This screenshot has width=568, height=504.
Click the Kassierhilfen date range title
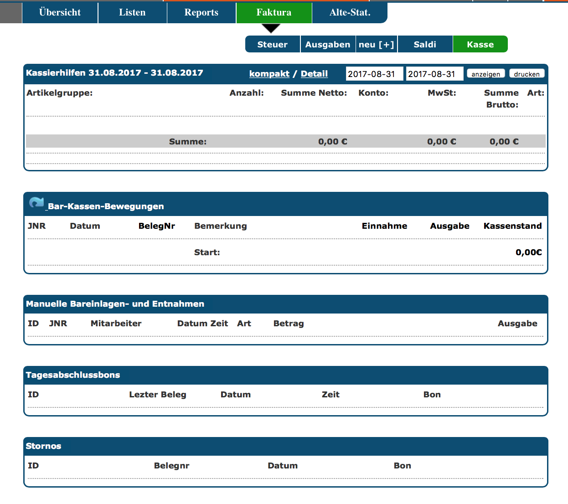pos(114,73)
